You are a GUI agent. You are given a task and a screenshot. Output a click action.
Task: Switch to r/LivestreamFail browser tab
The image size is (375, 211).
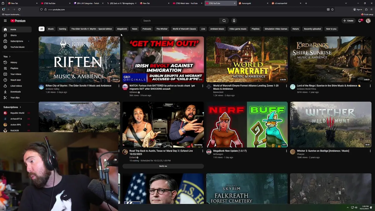[286, 3]
